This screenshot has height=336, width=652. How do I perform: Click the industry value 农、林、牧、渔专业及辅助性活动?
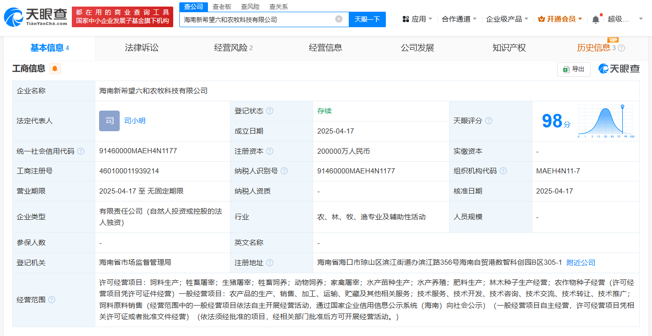click(371, 217)
